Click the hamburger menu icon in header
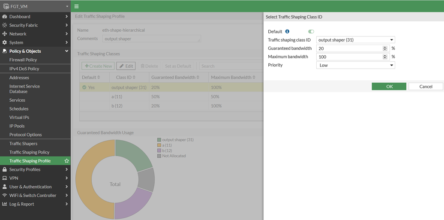The width and height of the screenshot is (444, 220). [76, 6]
